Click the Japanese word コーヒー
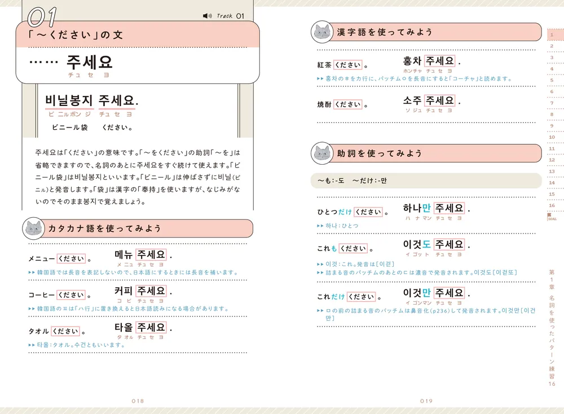This screenshot has width=564, height=414. [42, 295]
